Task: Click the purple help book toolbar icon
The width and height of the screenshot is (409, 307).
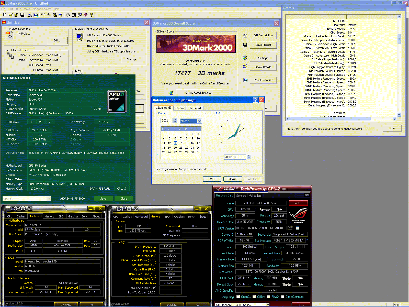Action: coord(86,15)
